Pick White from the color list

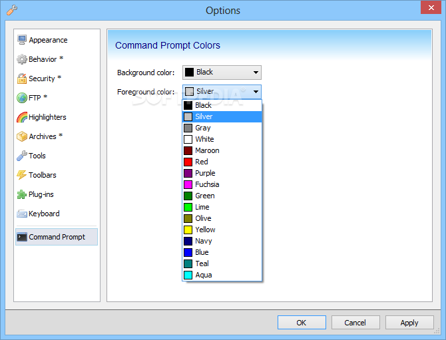[222, 139]
